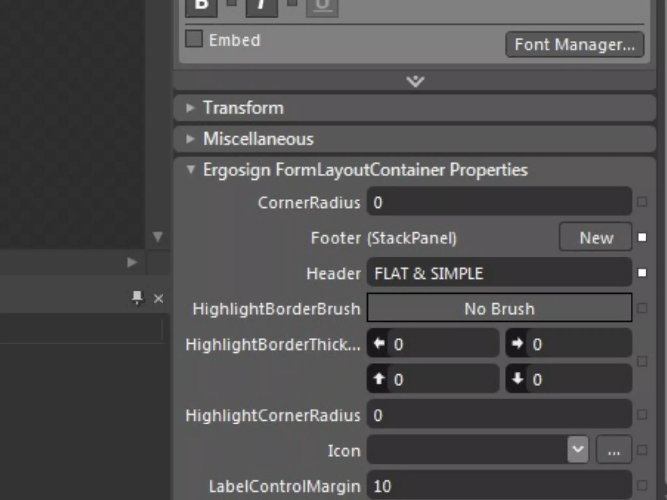Click the Header text field
The image size is (667, 500).
click(x=499, y=273)
